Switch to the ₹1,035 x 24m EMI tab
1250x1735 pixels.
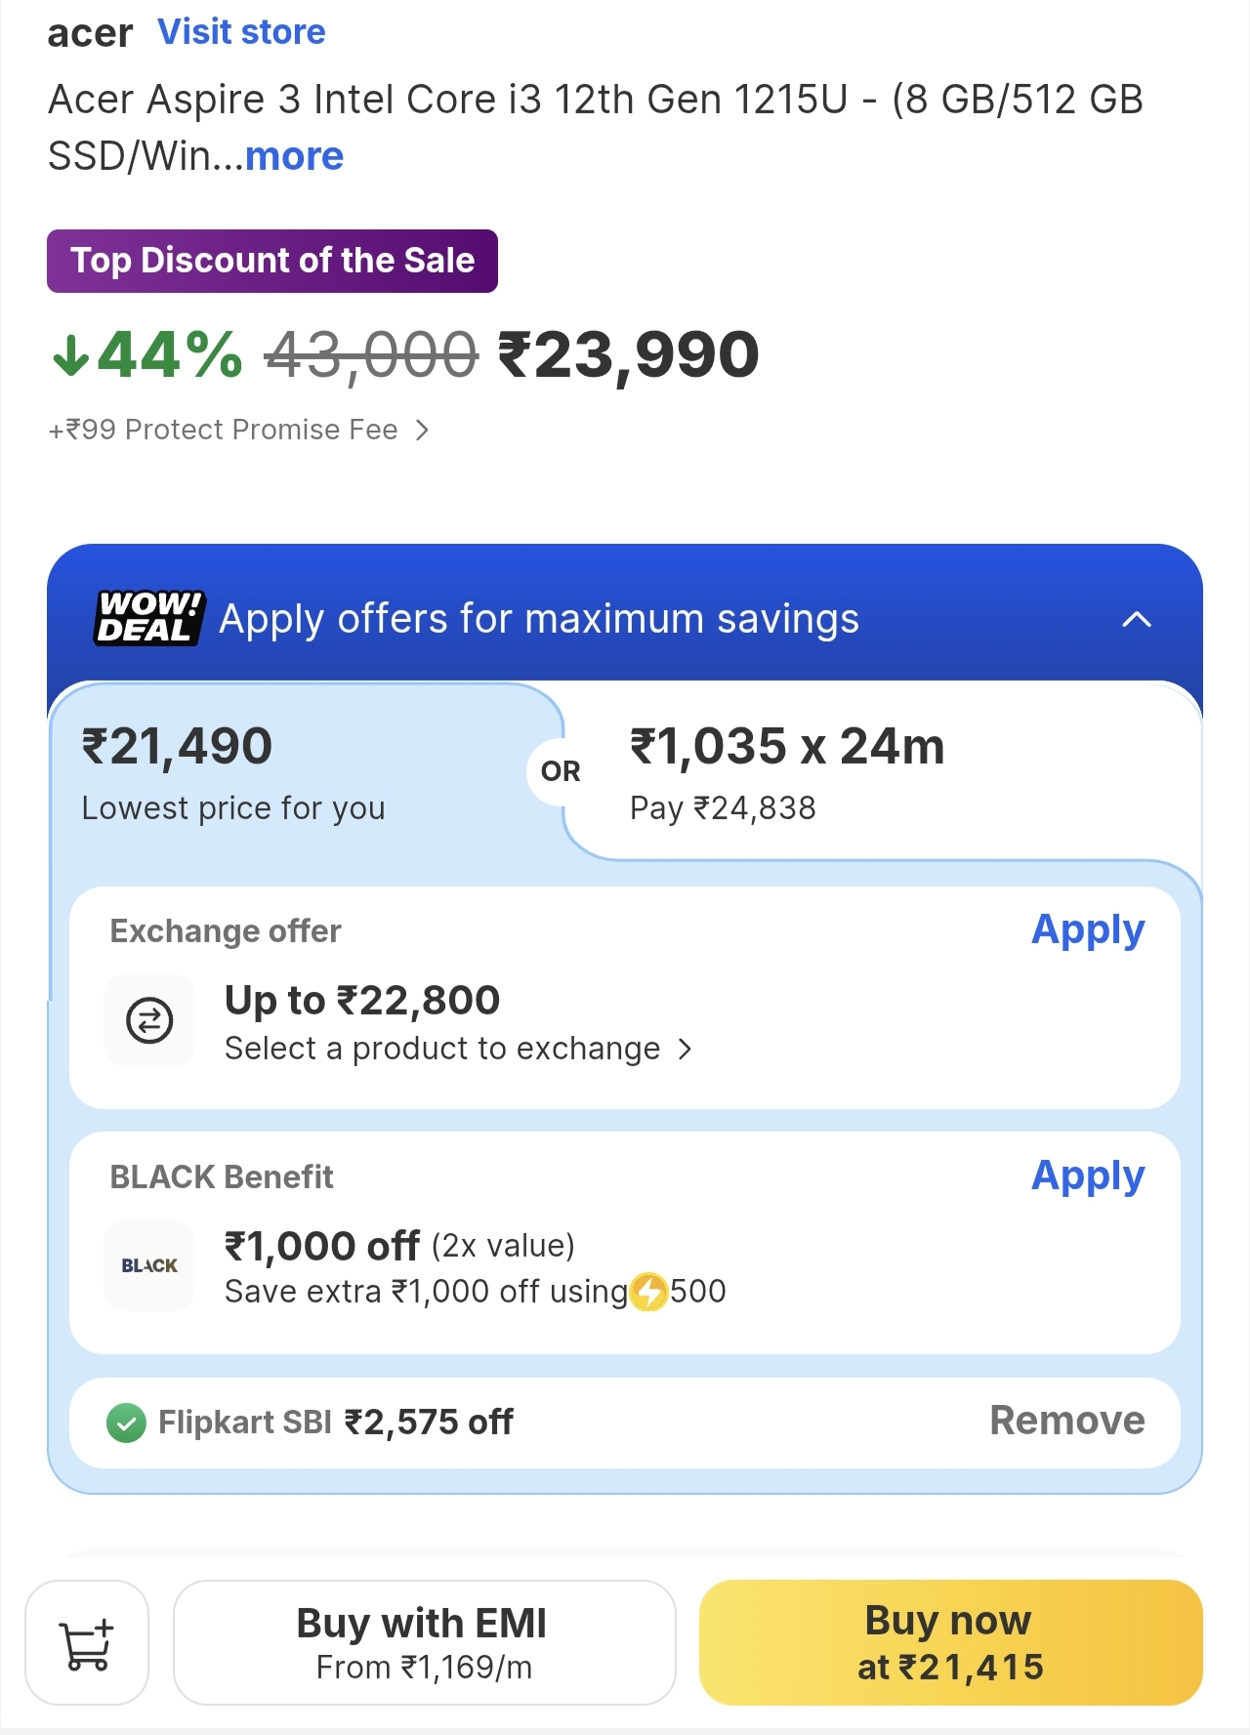(879, 773)
